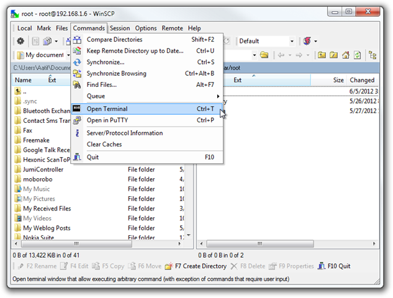393x298 pixels.
Task: Click F9 Properties button
Action: point(291,266)
